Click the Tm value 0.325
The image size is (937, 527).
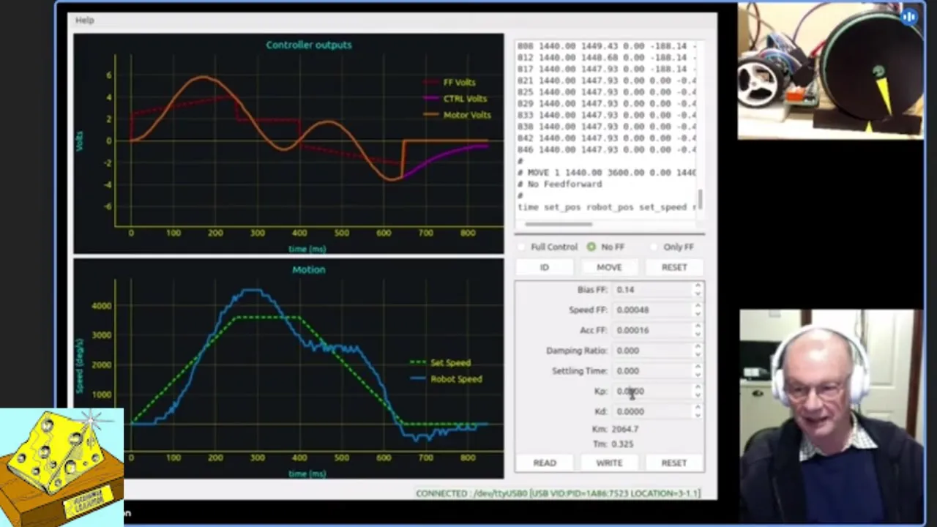point(623,444)
